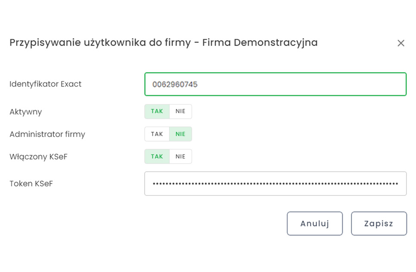416x272 pixels.
Task: Click the Aktywny field label
Action: [25, 111]
